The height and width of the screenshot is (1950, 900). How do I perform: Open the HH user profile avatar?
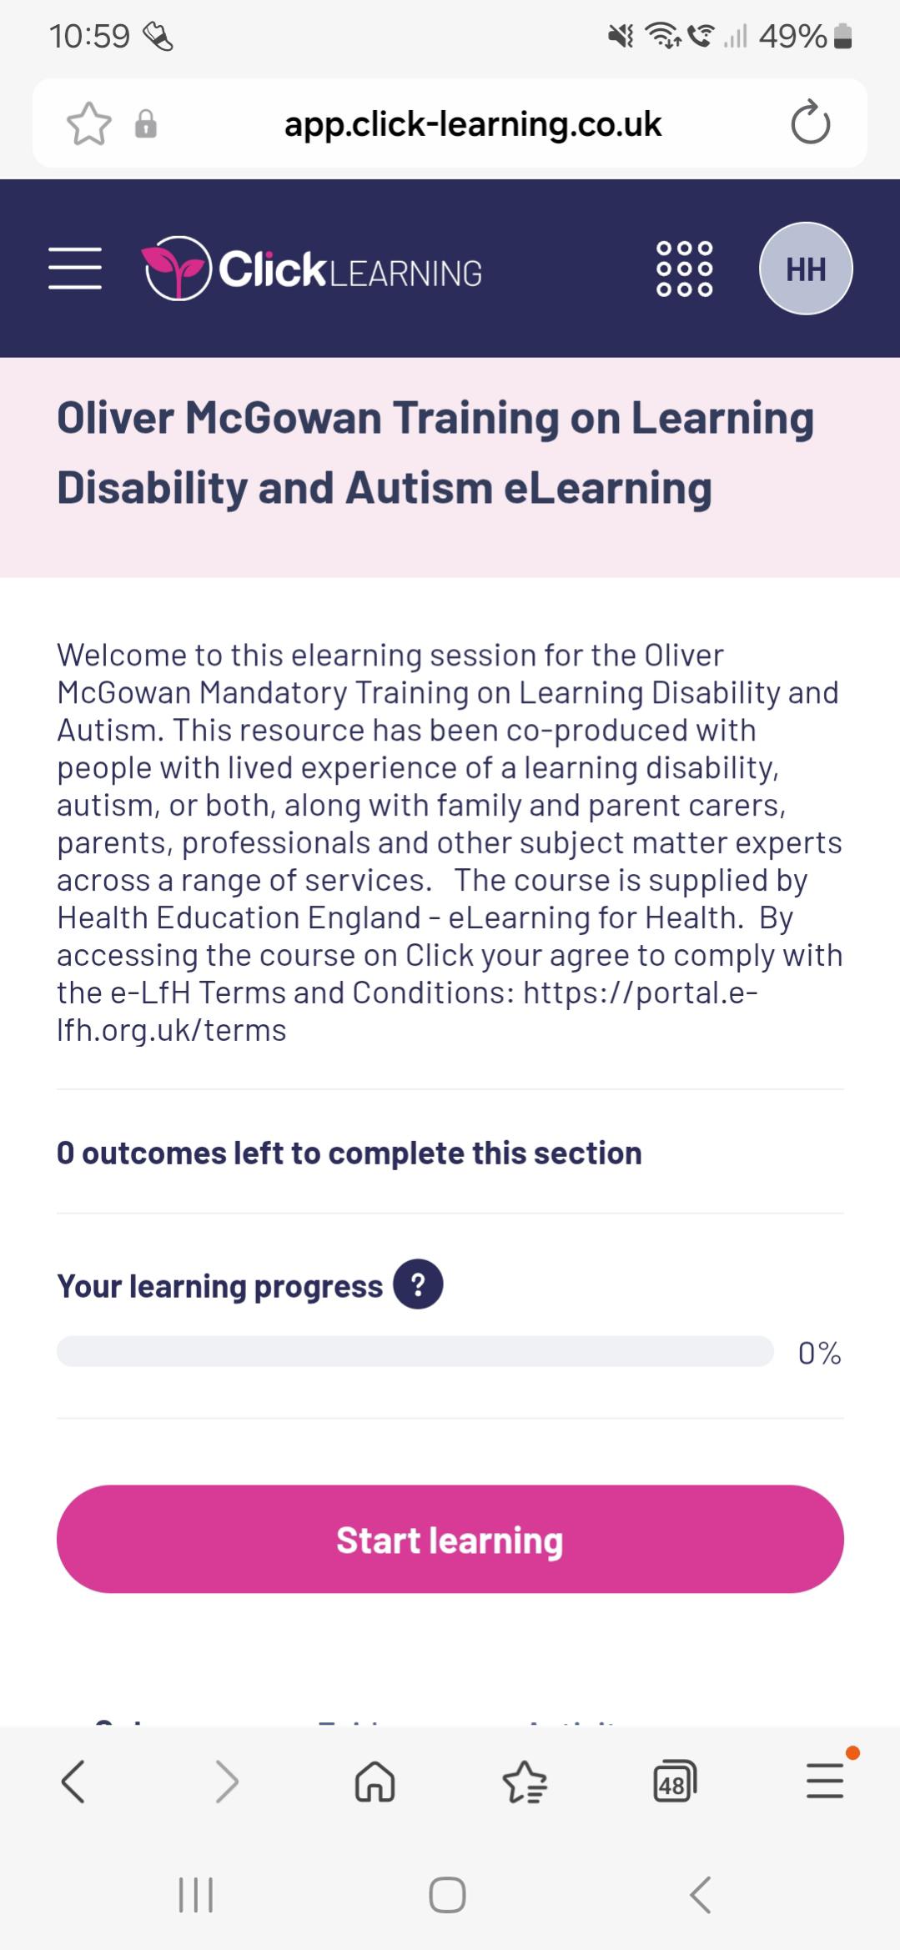[805, 269]
